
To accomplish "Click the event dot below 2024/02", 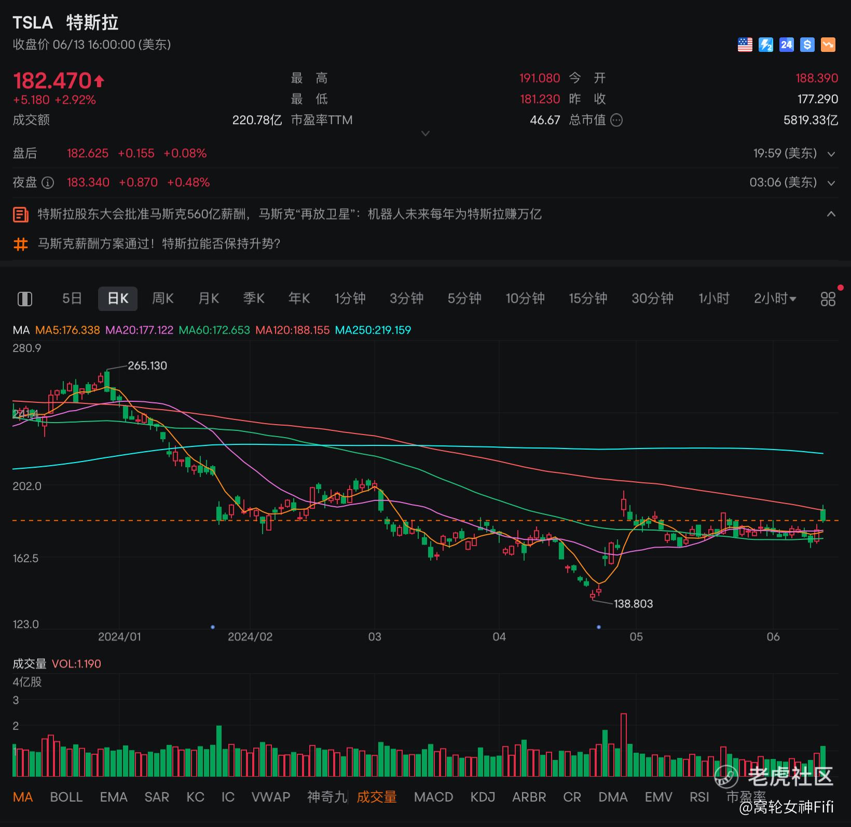I will (213, 627).
